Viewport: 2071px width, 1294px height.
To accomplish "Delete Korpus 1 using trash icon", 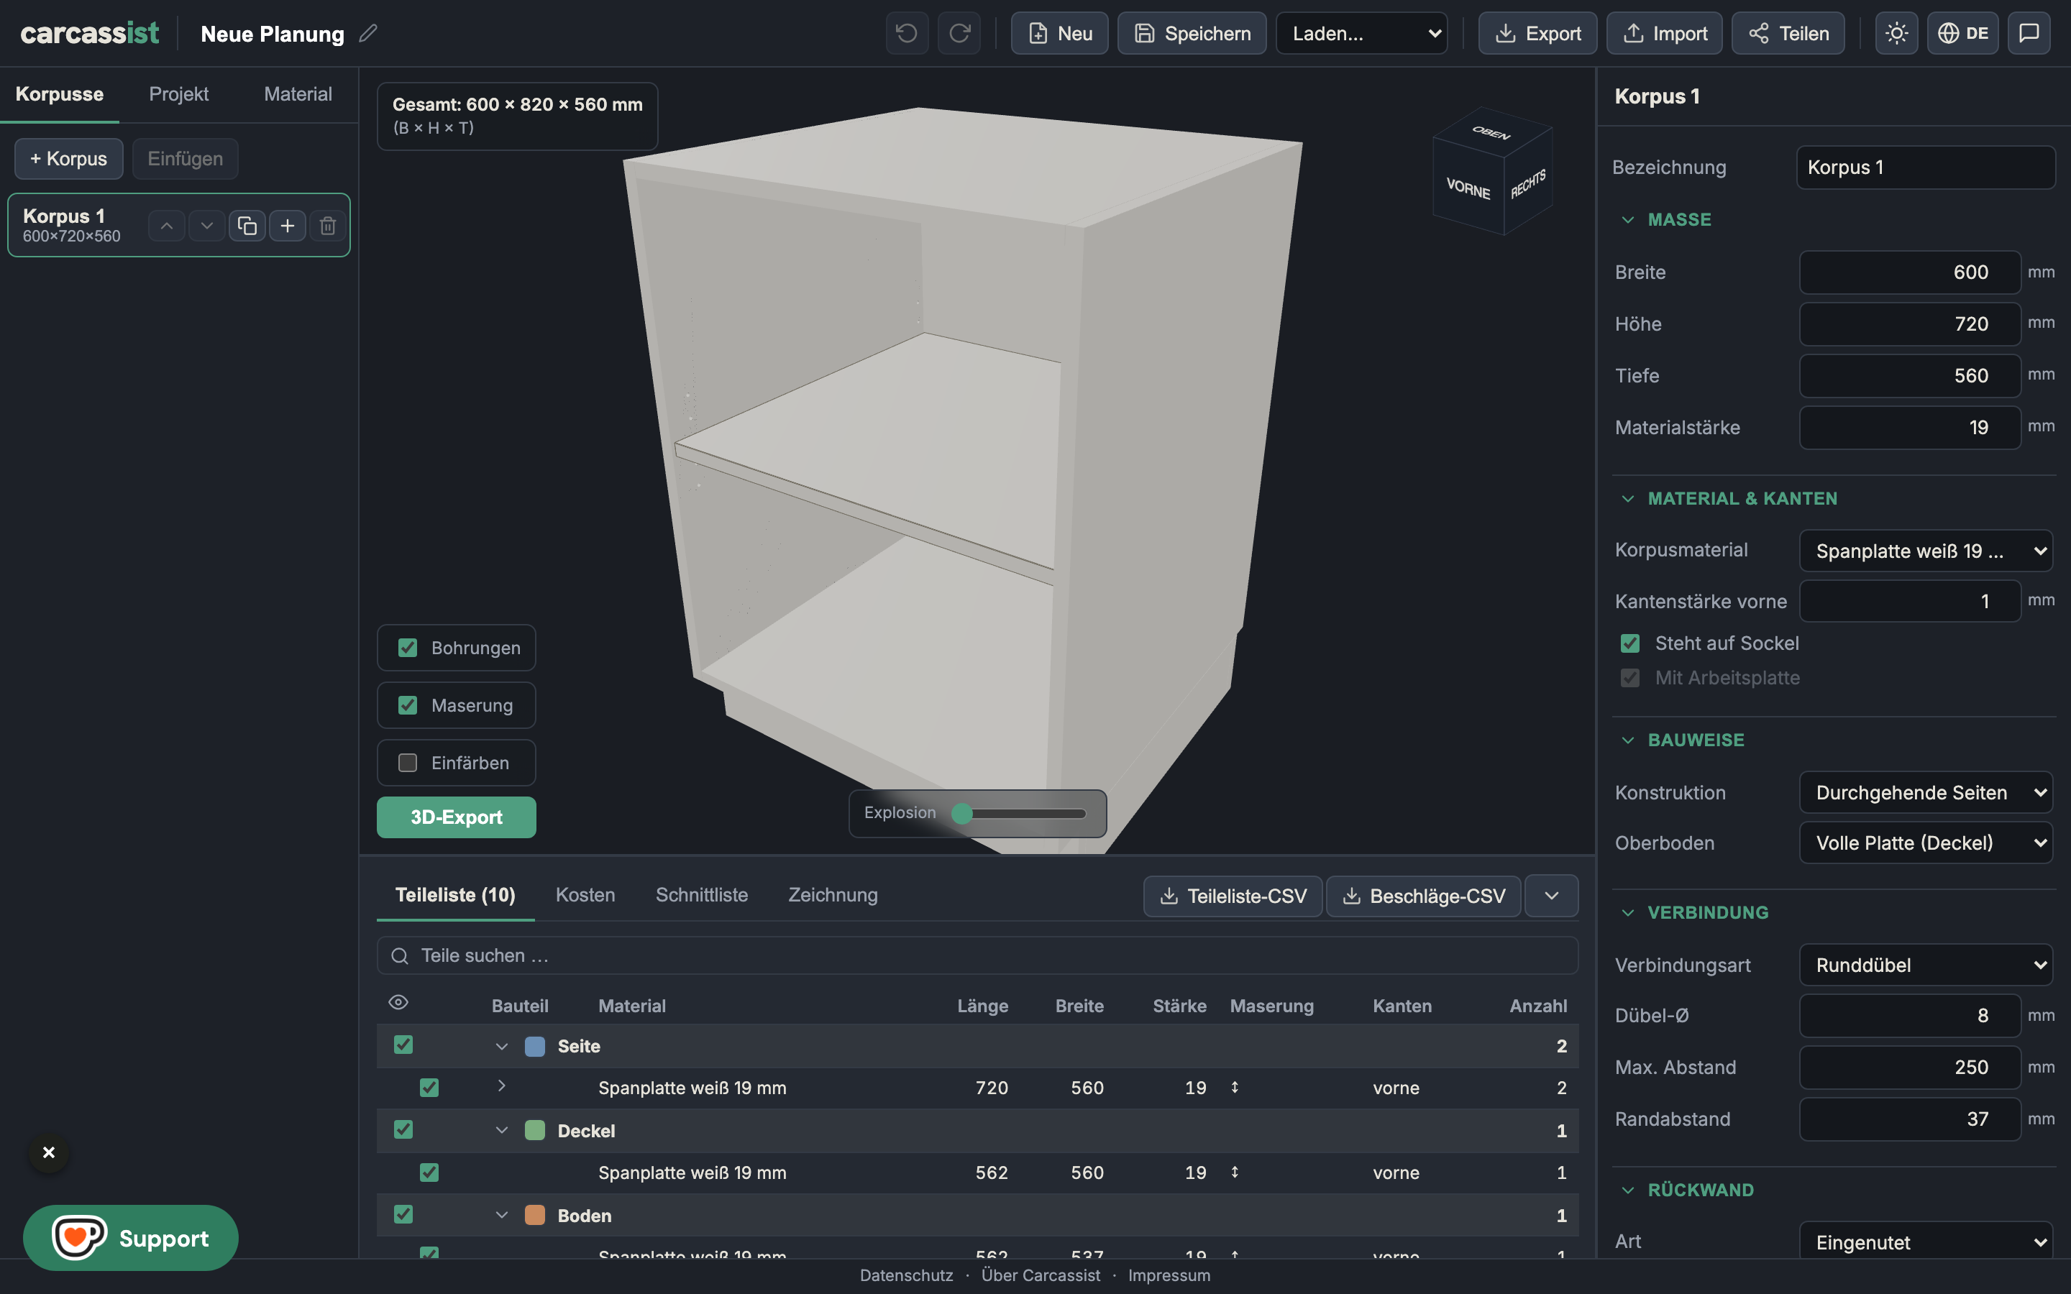I will [328, 226].
